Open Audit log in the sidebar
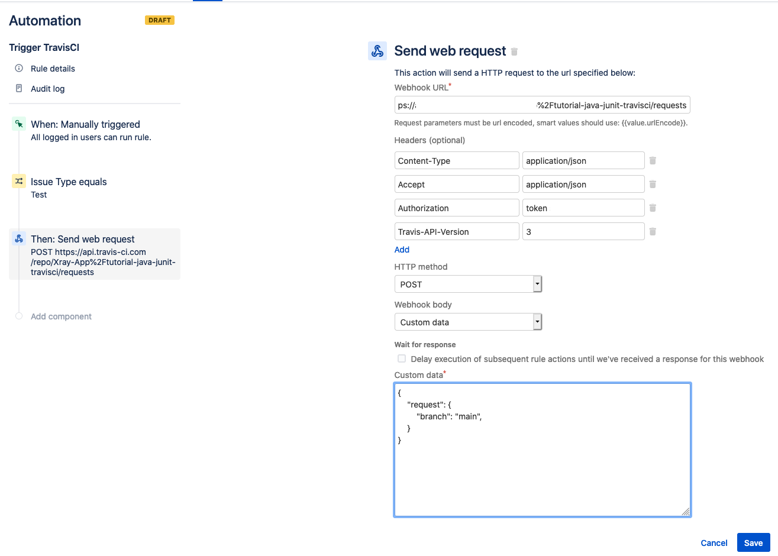The height and width of the screenshot is (556, 778). pyautogui.click(x=47, y=89)
